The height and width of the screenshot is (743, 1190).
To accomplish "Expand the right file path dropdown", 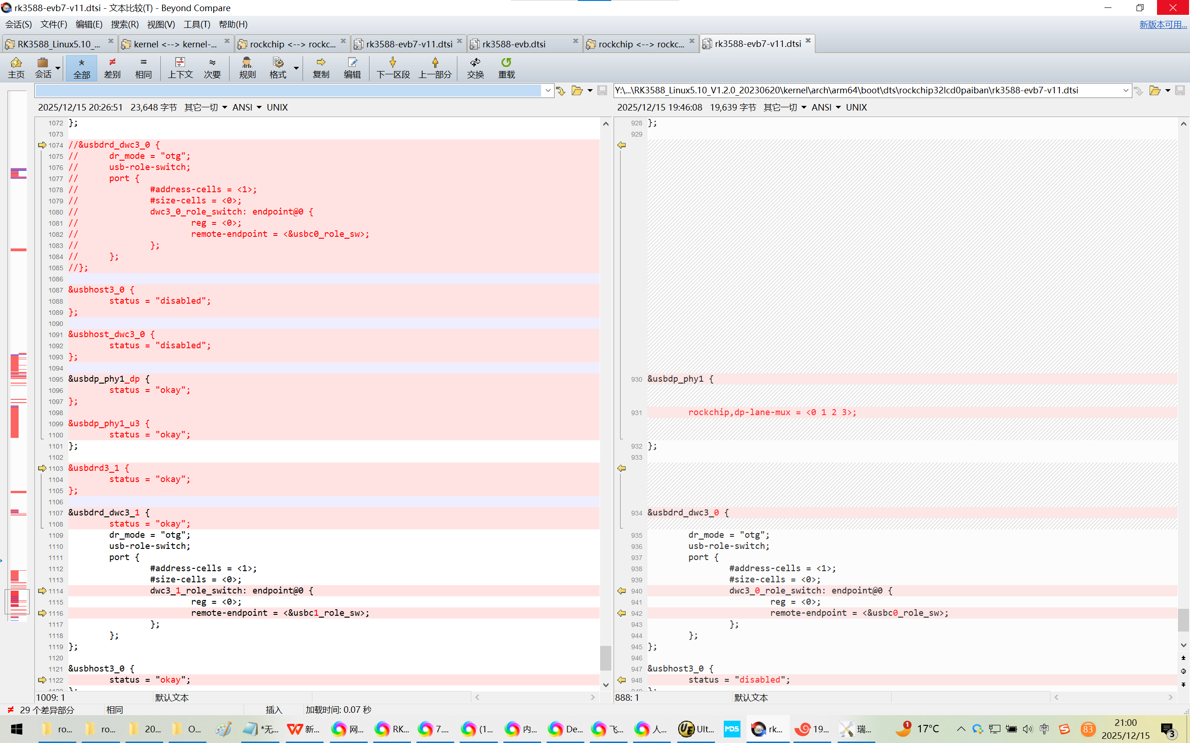I will [1125, 91].
